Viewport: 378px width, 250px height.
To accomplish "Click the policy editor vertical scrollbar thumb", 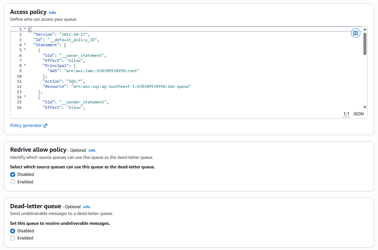I will (365, 44).
